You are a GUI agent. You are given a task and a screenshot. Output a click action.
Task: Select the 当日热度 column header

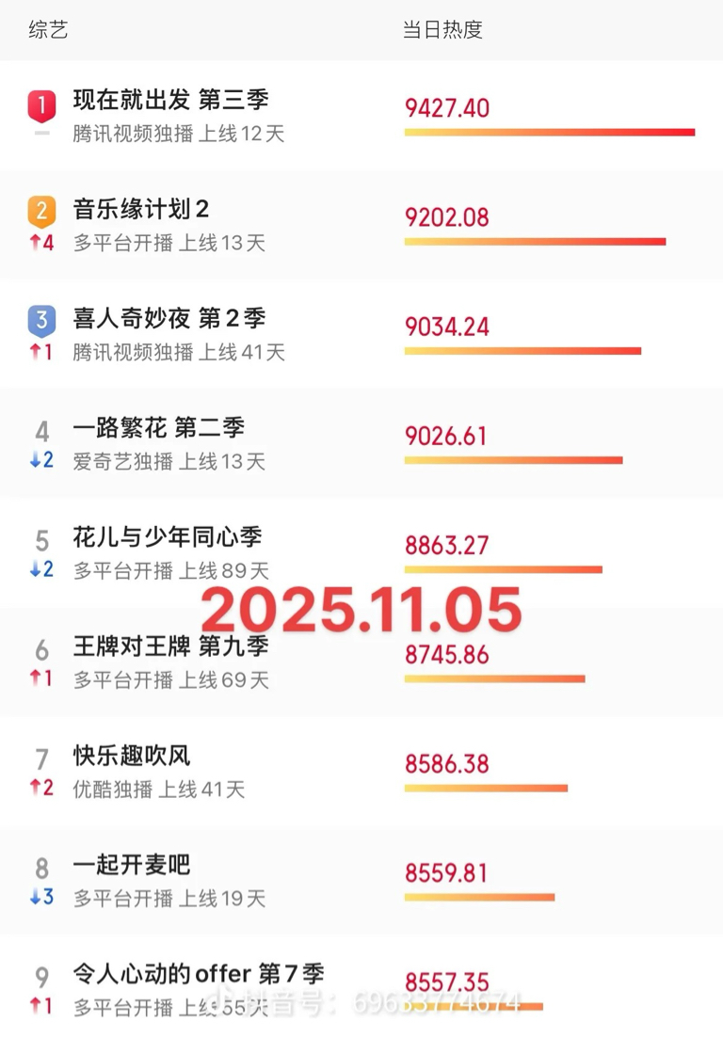click(442, 30)
